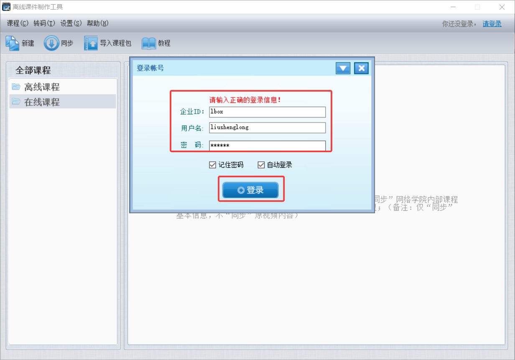The height and width of the screenshot is (360, 515).
Task: Click the New course (新建) icon
Action: click(x=12, y=43)
